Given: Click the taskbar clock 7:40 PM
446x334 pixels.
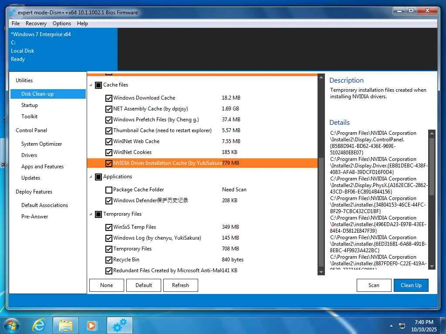Looking at the screenshot, I should pos(424,322).
